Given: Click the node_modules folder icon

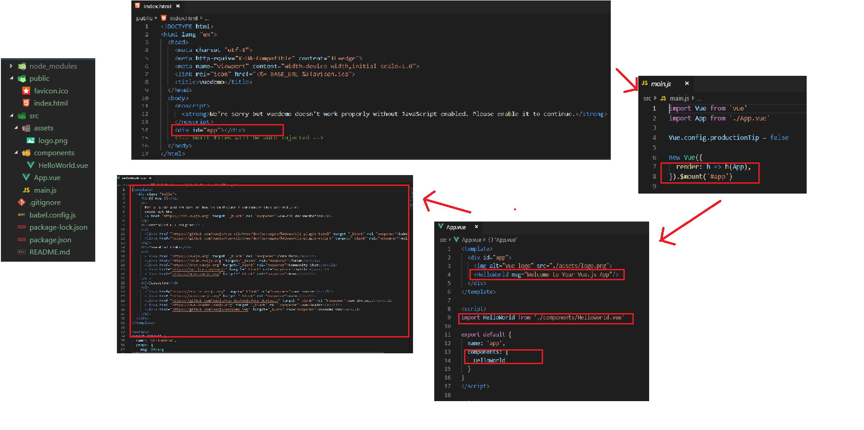Looking at the screenshot, I should tap(22, 66).
